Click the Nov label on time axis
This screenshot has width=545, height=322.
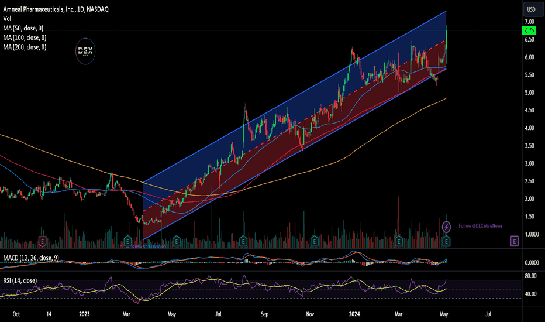(x=310, y=314)
